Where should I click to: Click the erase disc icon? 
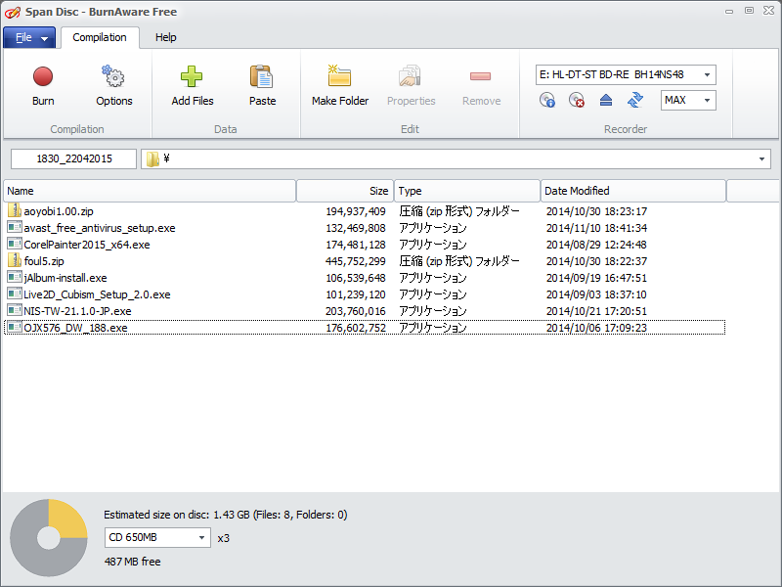577,100
